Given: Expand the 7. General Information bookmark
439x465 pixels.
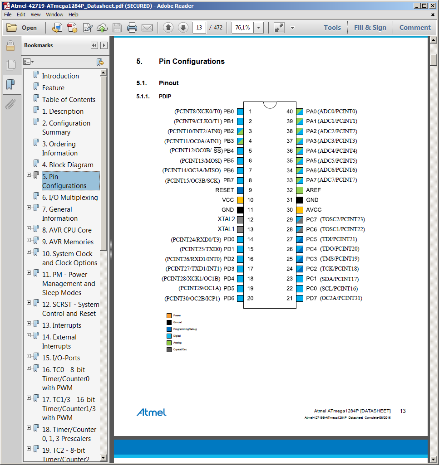Looking at the screenshot, I should click(x=29, y=207).
